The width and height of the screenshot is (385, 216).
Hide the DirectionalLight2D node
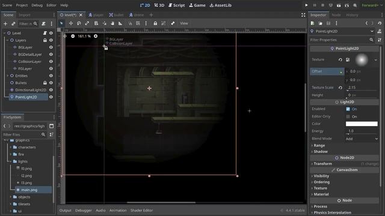pos(51,89)
